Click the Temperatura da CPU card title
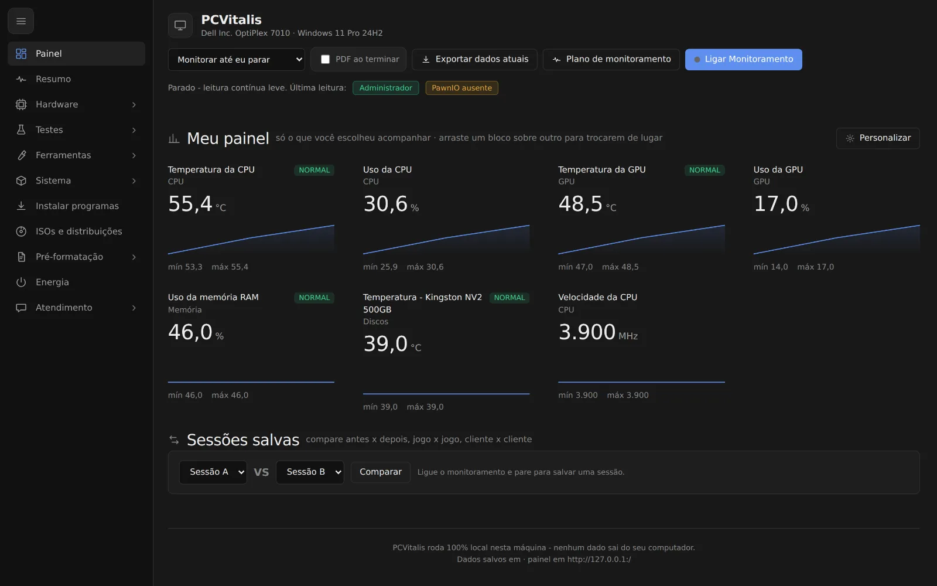The width and height of the screenshot is (937, 586). [211, 170]
